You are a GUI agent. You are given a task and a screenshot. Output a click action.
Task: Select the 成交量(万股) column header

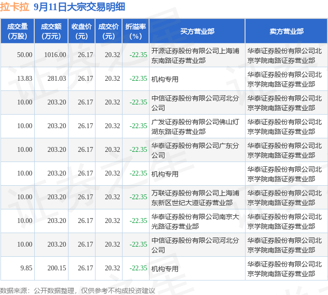click(17, 31)
